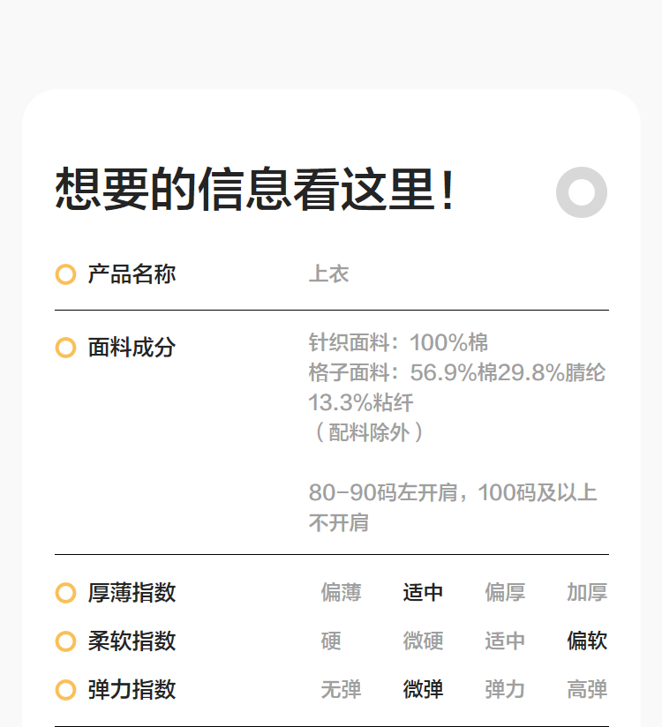Click the 产品名称 label
This screenshot has height=727, width=662.
(132, 274)
